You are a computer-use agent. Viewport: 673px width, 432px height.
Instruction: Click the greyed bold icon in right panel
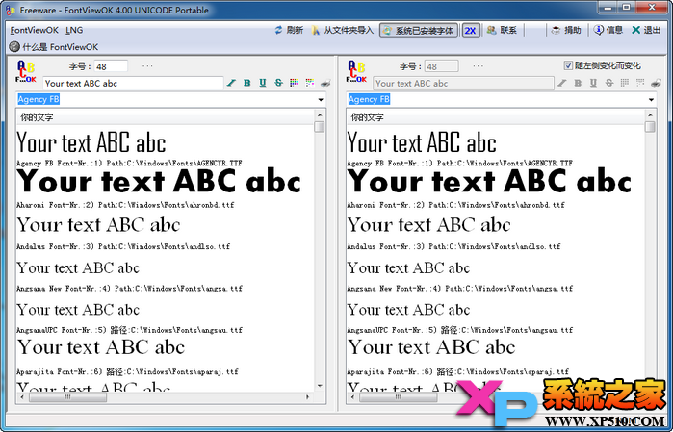pos(578,83)
